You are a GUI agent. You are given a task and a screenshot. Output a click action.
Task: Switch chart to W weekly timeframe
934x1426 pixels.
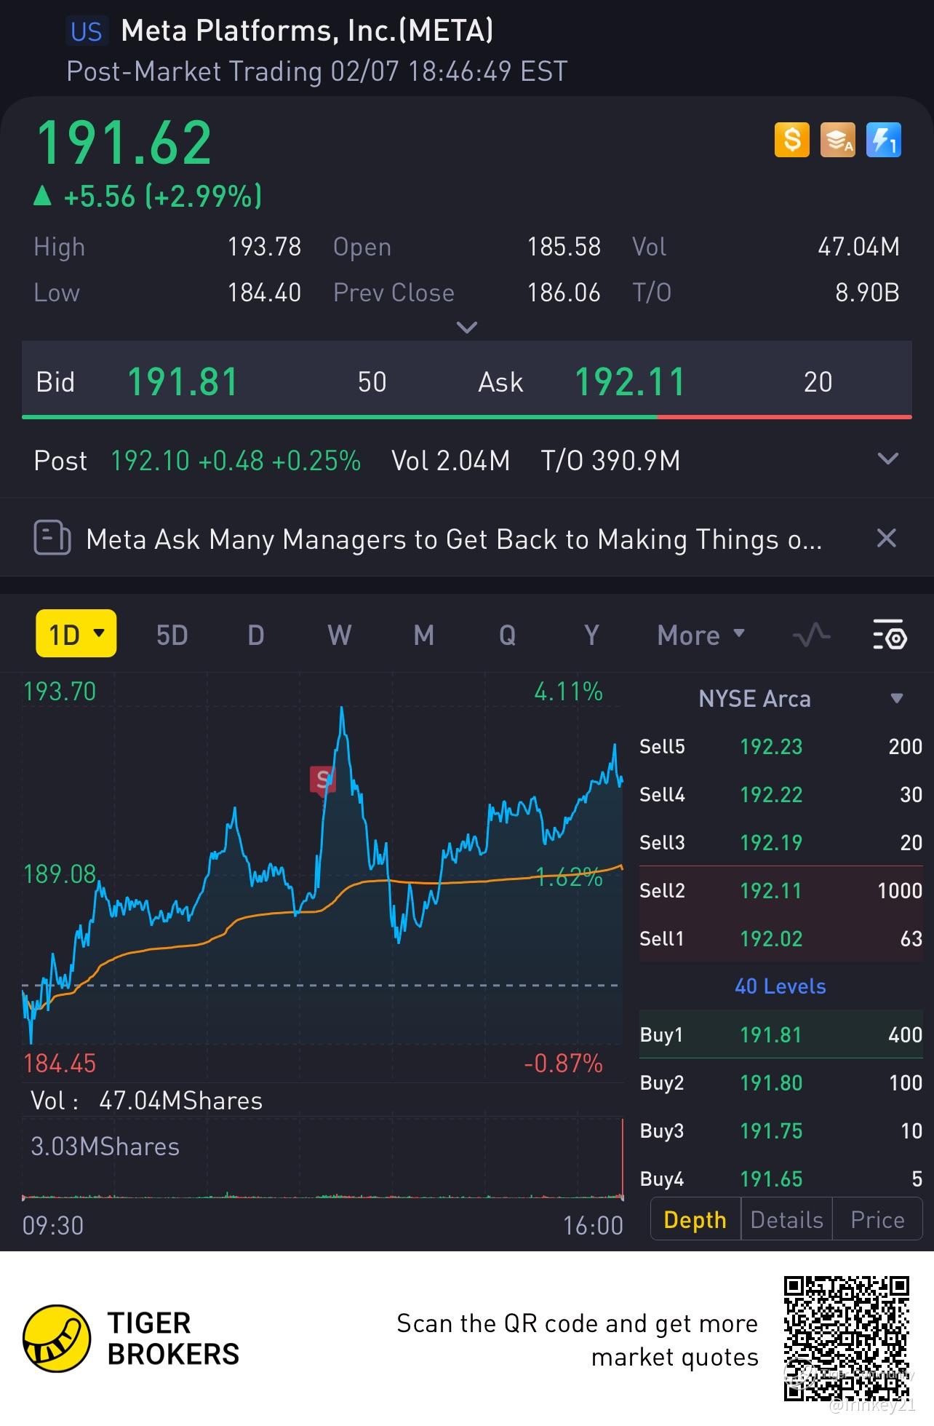340,635
